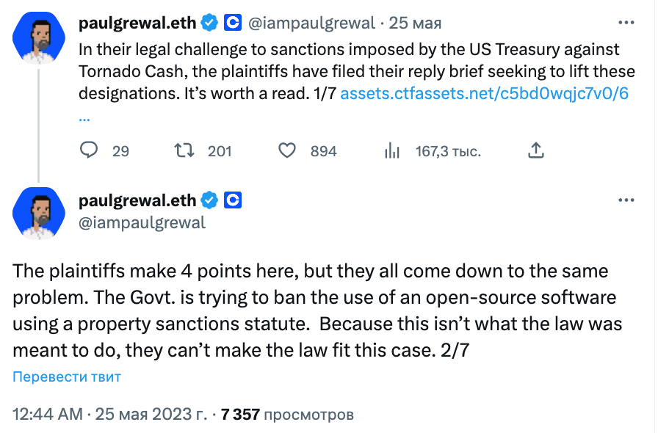
Task: Expand the truncated link ellipsis
Action: (x=84, y=116)
